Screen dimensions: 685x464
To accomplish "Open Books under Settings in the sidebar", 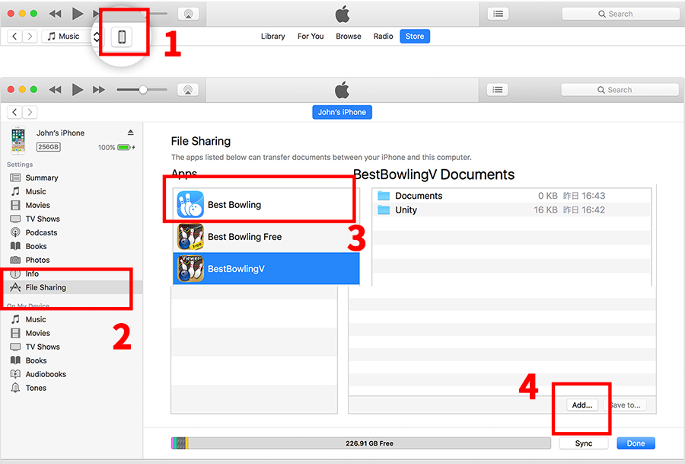I will click(x=36, y=246).
